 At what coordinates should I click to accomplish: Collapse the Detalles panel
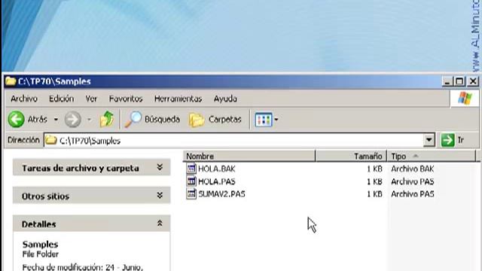point(160,224)
